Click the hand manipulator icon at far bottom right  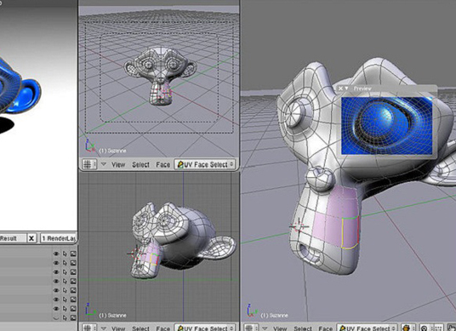click(x=452, y=328)
